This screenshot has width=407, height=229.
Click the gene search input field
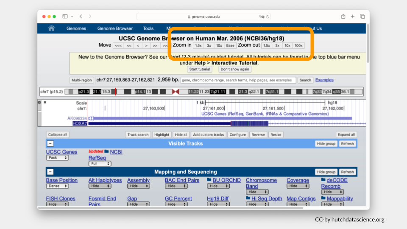click(x=238, y=80)
